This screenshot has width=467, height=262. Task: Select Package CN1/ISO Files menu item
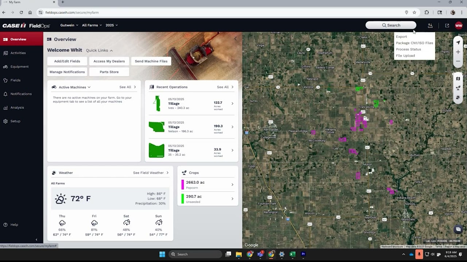[x=414, y=43]
